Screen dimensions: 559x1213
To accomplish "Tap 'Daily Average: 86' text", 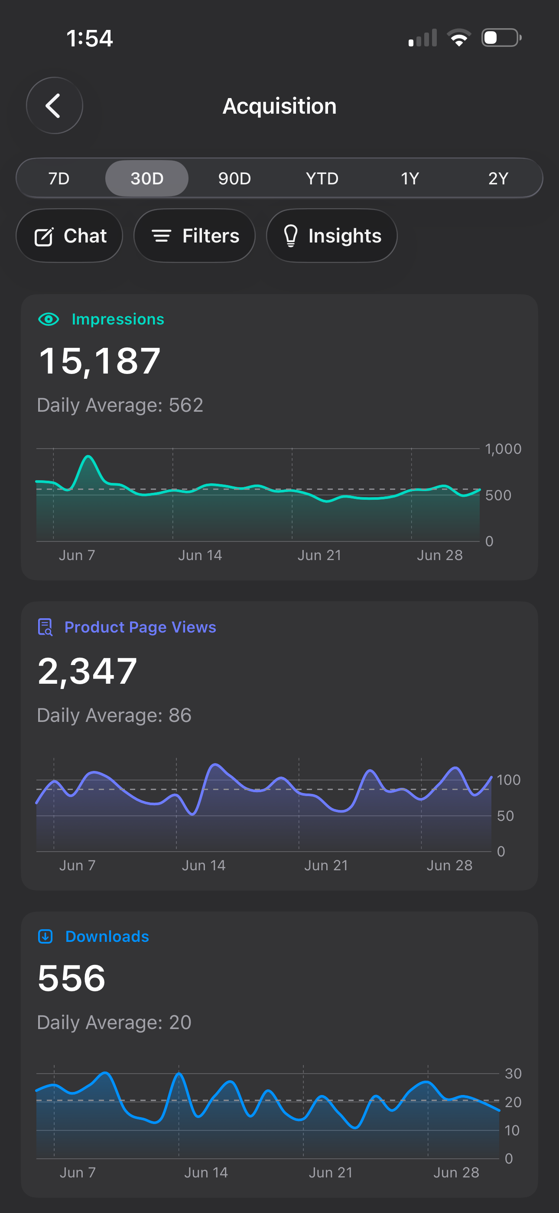I will [x=114, y=715].
